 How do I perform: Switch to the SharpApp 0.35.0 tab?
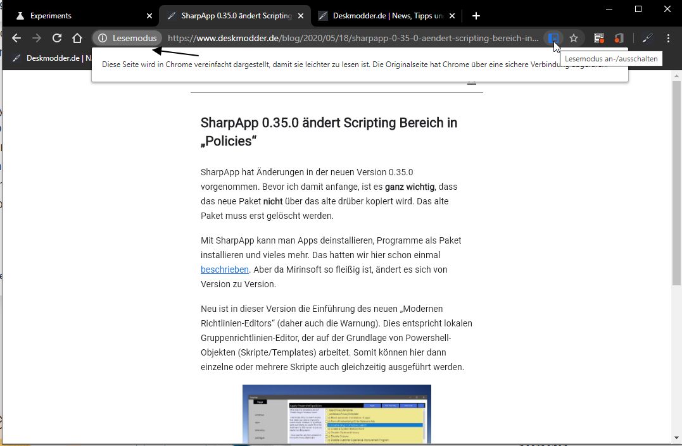(236, 16)
